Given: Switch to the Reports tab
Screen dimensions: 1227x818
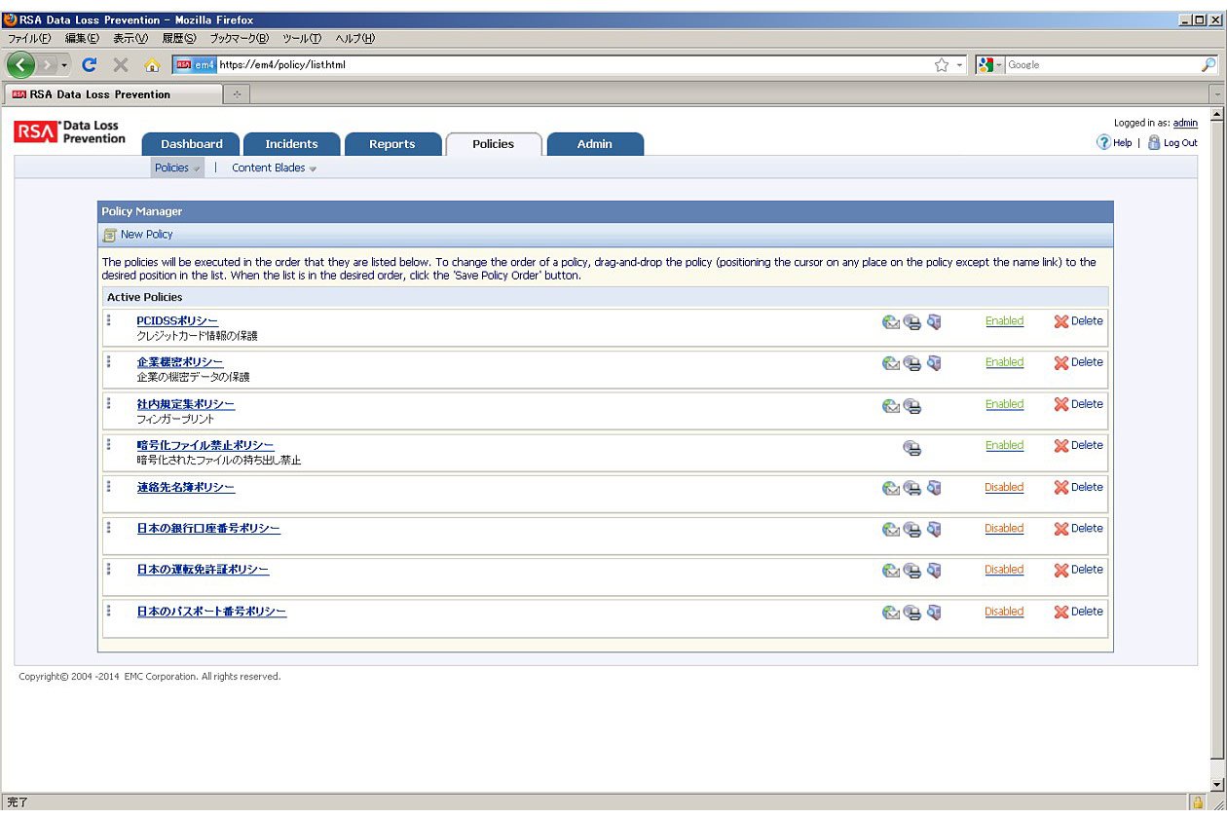Looking at the screenshot, I should pos(392,144).
